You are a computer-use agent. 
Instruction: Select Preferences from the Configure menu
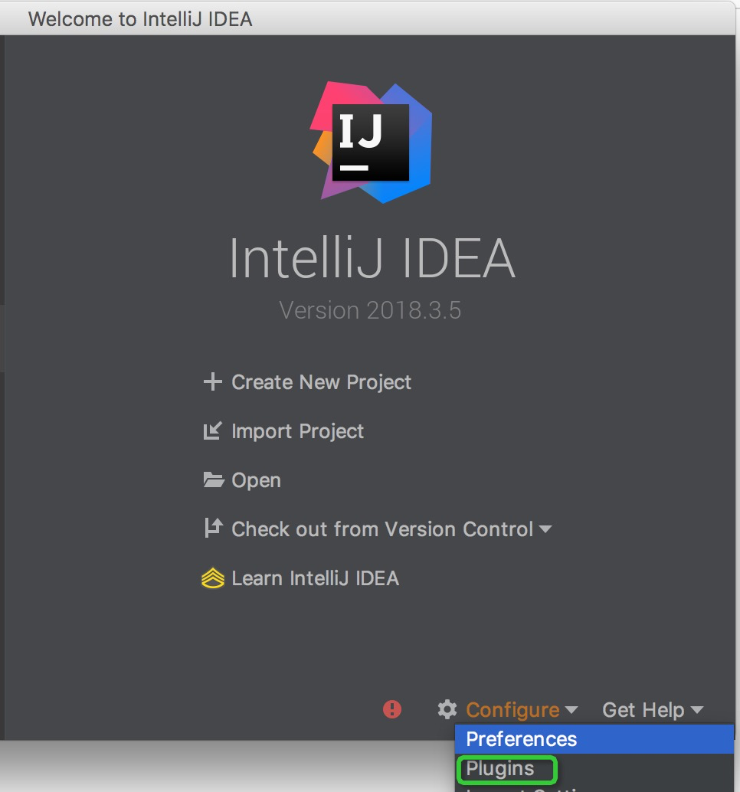(594, 739)
